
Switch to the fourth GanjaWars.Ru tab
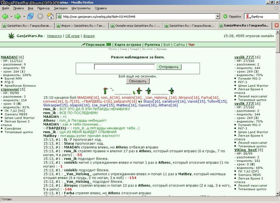pyautogui.click(x=190, y=26)
